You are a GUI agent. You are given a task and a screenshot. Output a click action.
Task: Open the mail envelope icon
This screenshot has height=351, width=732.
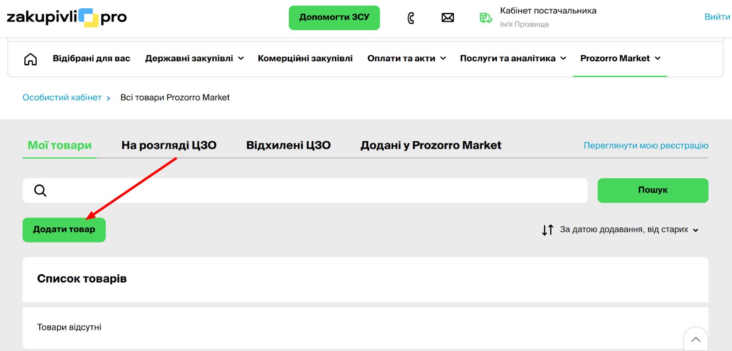[x=448, y=18]
